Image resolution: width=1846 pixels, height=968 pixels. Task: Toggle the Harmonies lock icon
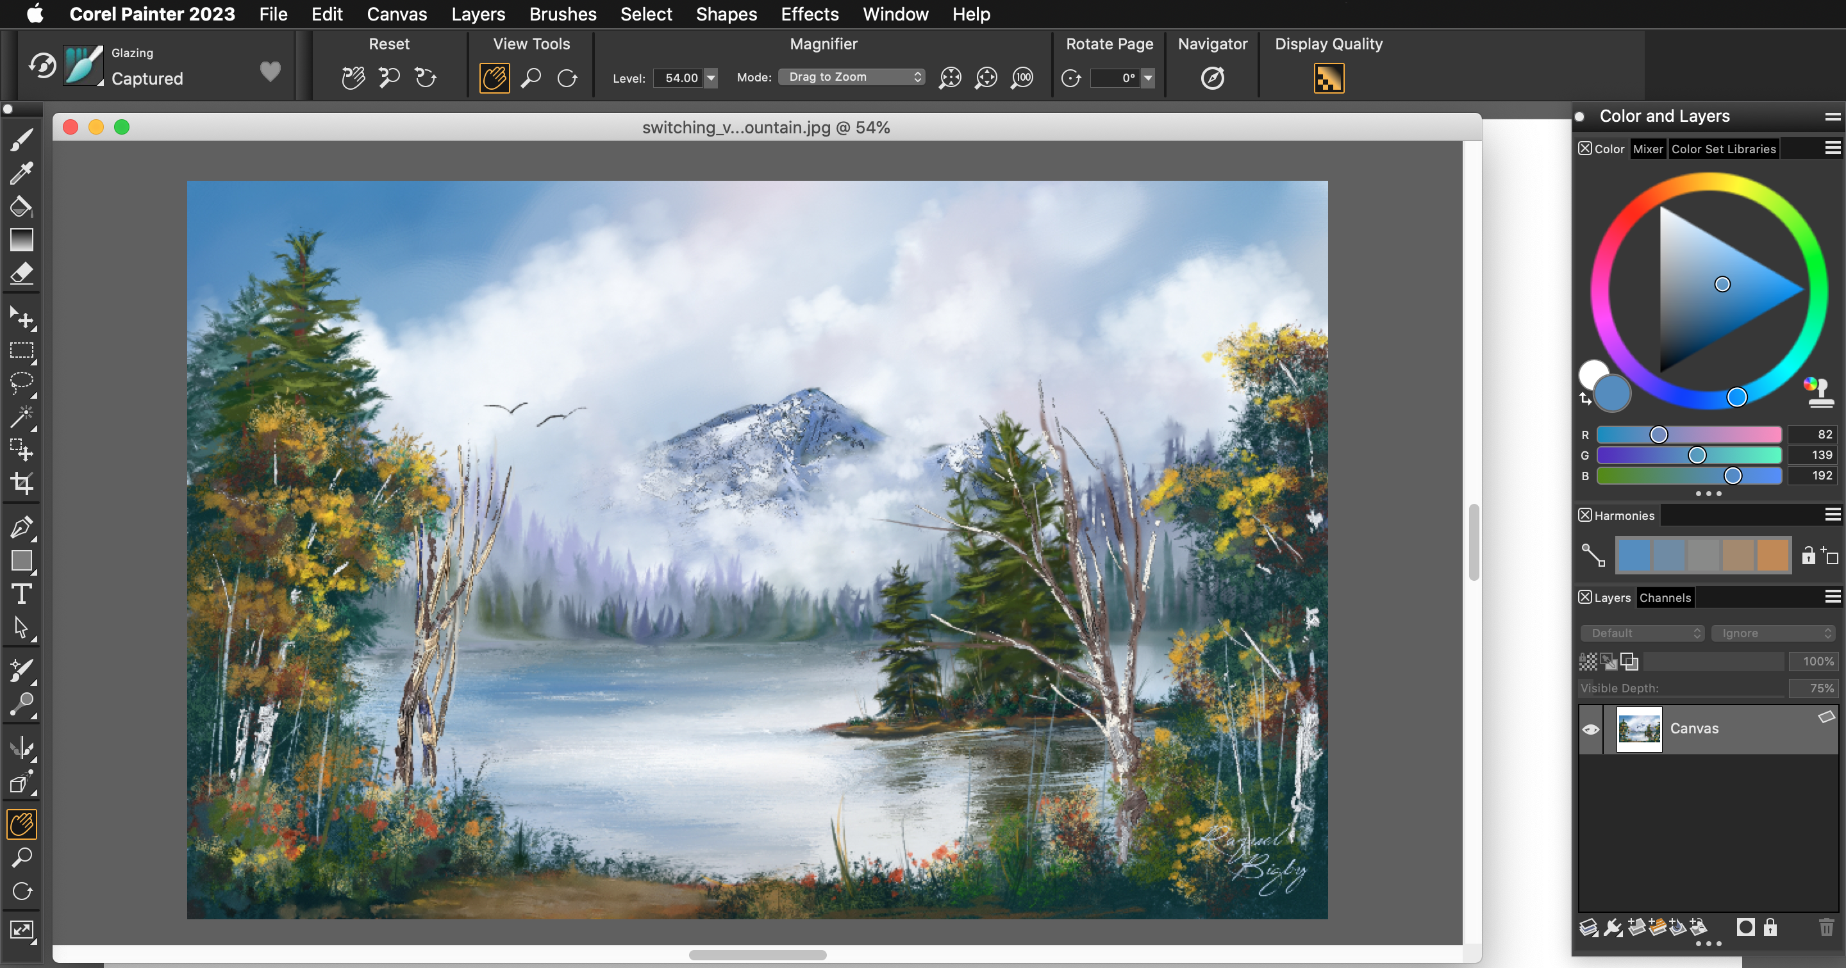(1808, 555)
